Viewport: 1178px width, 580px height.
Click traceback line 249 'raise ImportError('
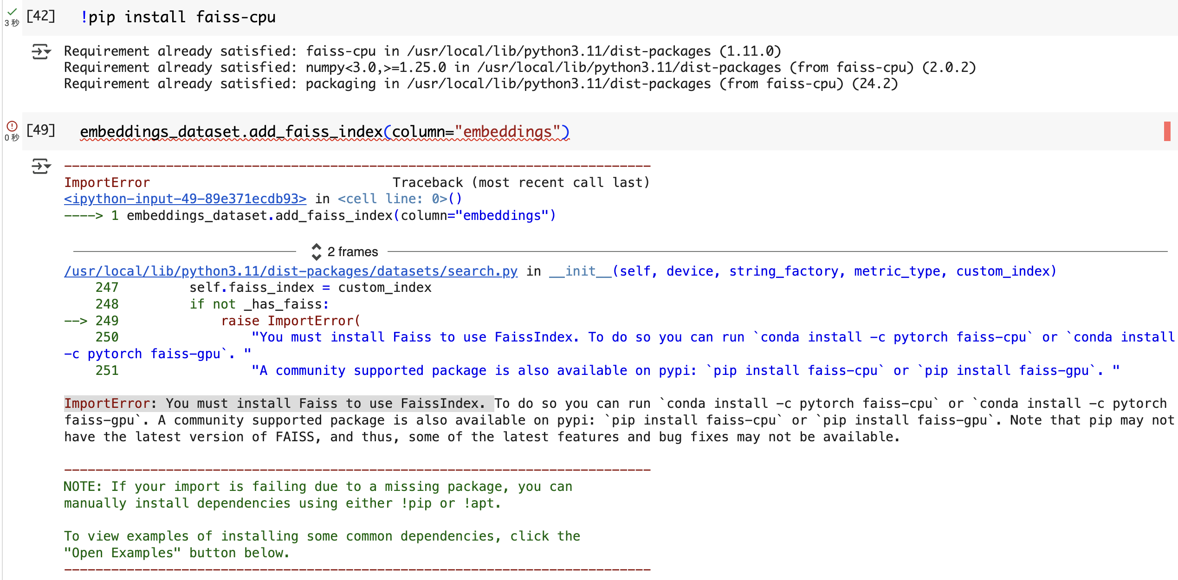click(291, 321)
